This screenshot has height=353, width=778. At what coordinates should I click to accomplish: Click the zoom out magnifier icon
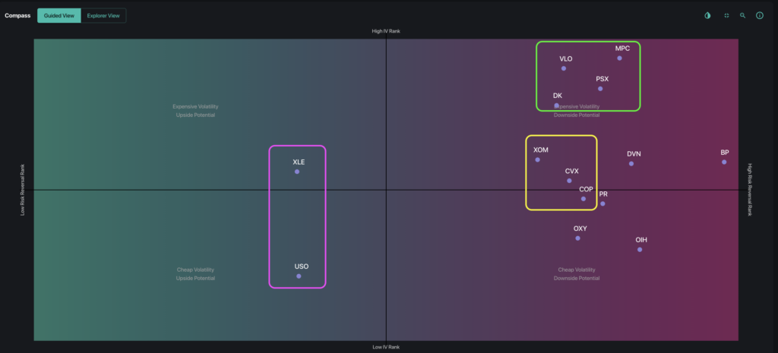click(743, 15)
